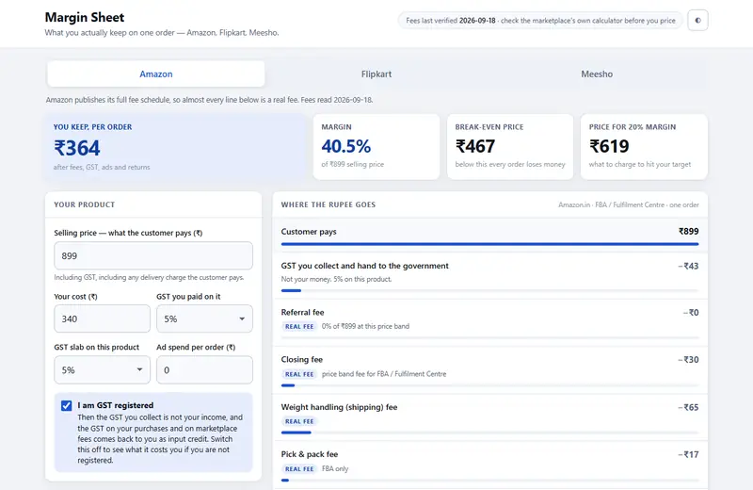
Task: Select the Meesho tab
Action: pos(597,74)
